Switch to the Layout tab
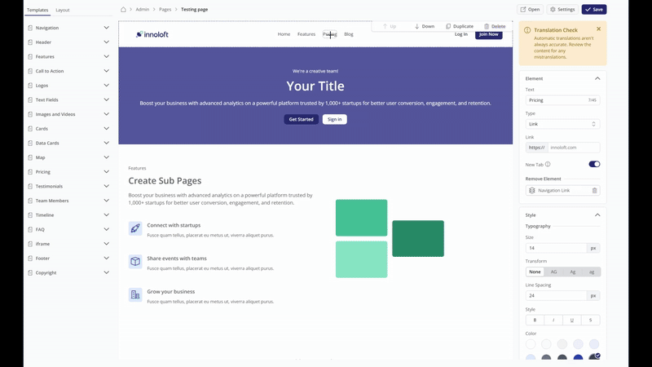The height and width of the screenshot is (367, 652). (x=62, y=10)
